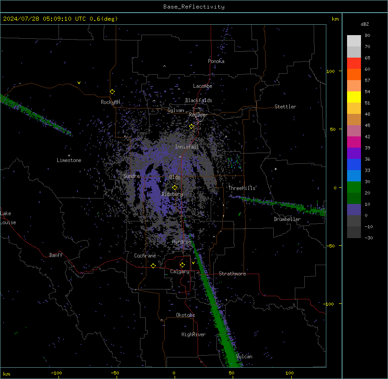
Task: Select the Olds label
Action: [x=175, y=177]
